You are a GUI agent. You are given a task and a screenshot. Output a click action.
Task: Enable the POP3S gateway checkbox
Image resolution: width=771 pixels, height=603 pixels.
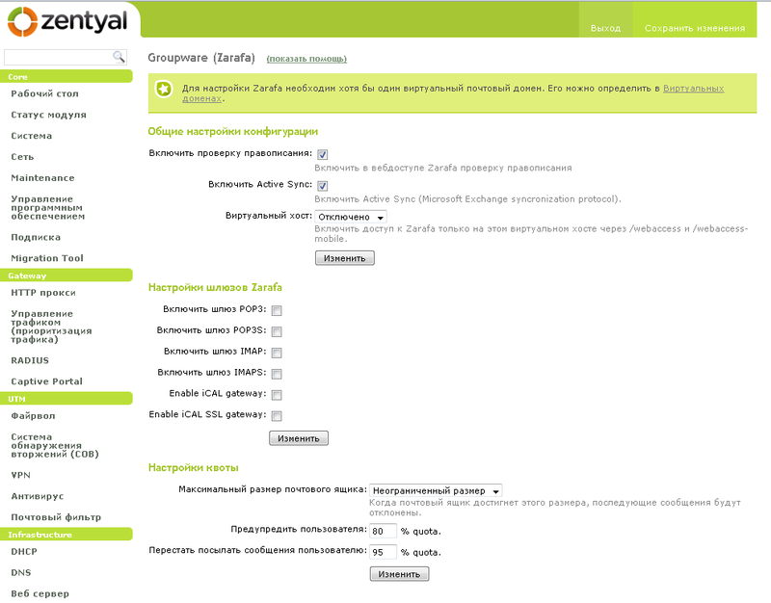pyautogui.click(x=277, y=331)
